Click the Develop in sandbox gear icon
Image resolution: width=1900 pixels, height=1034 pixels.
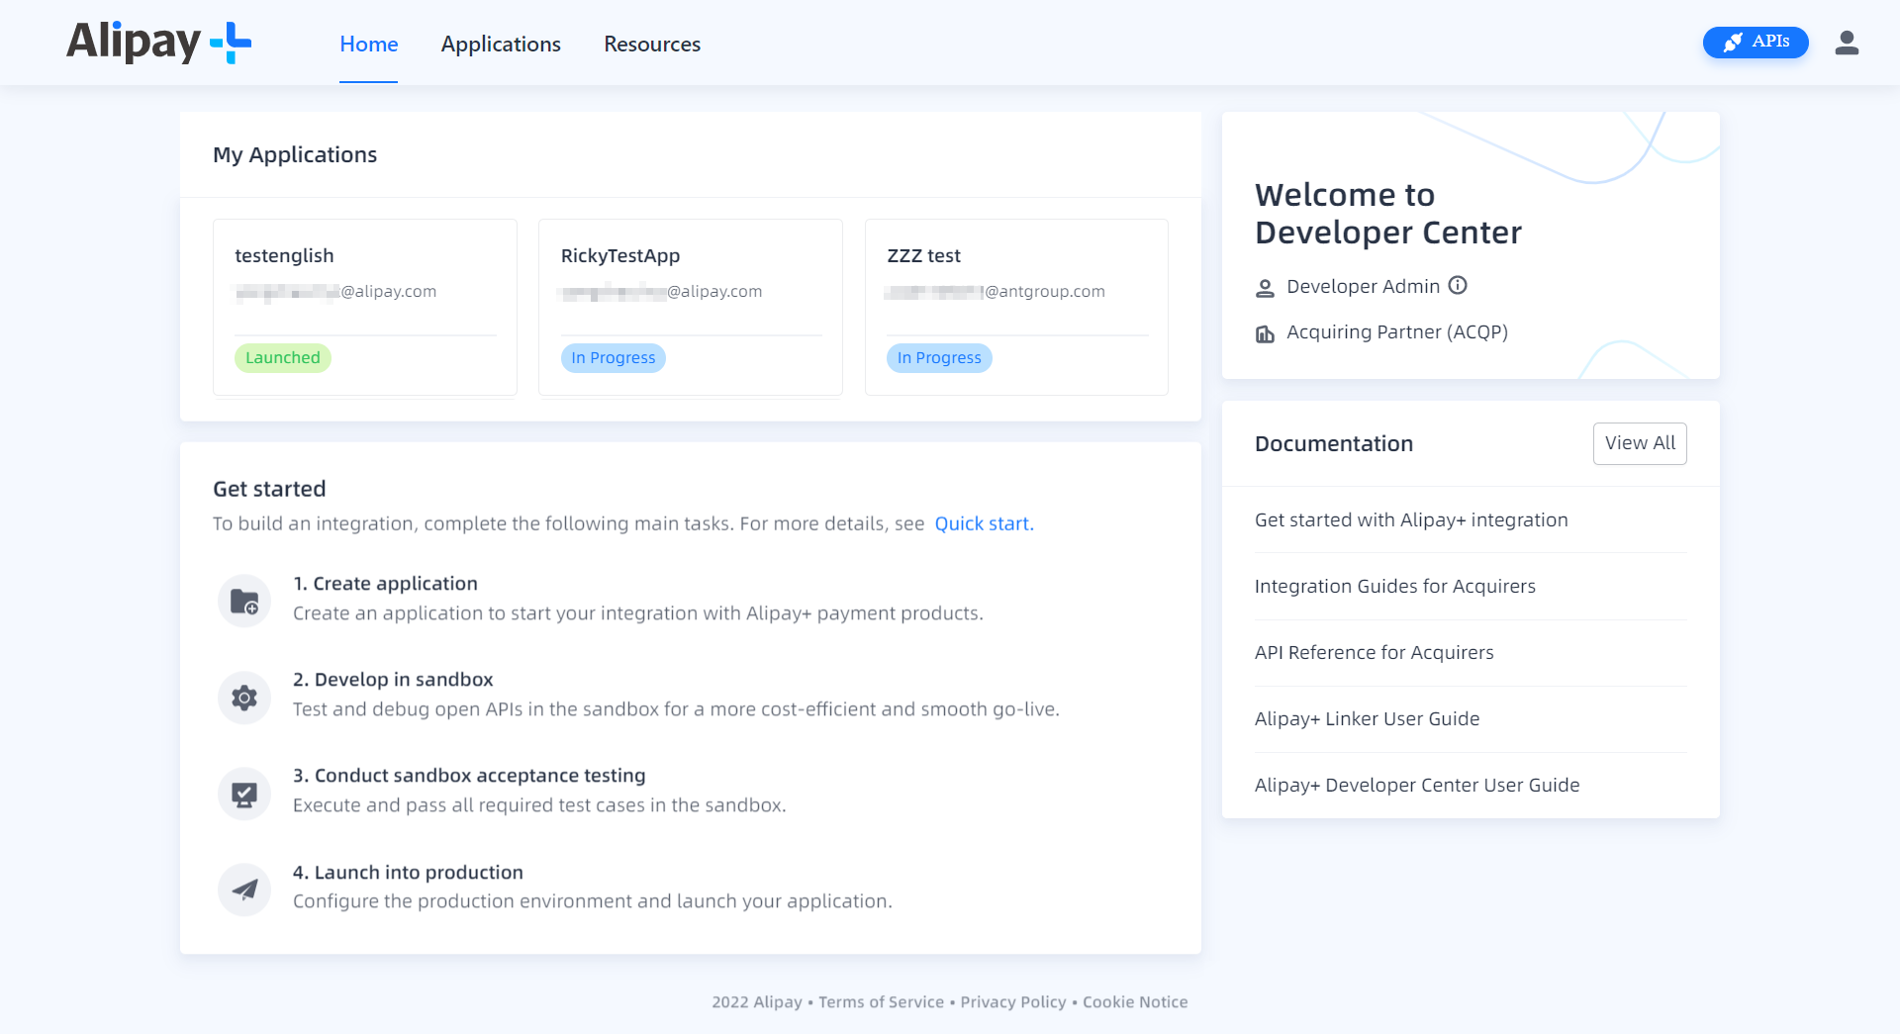[243, 697]
